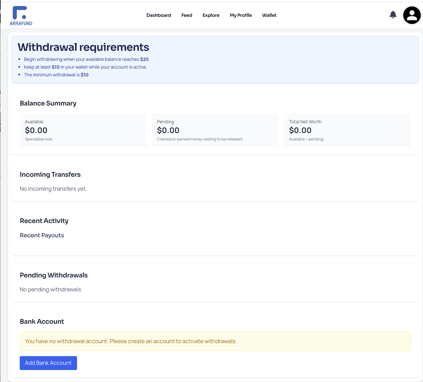
Task: Click the Pending balance amount $0.00
Action: click(168, 130)
